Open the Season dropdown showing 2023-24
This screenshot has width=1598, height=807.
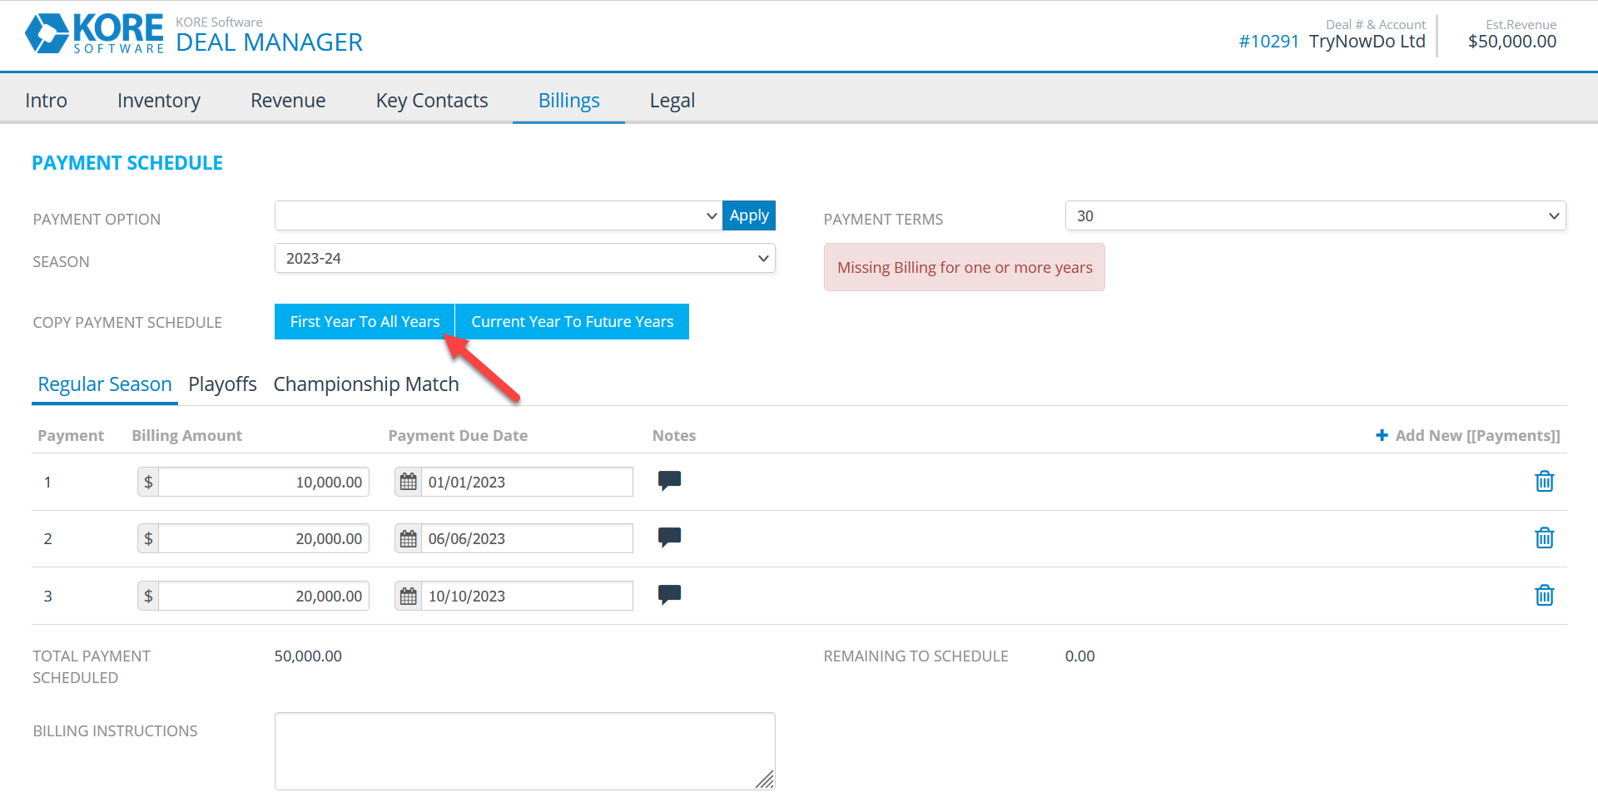coord(525,258)
